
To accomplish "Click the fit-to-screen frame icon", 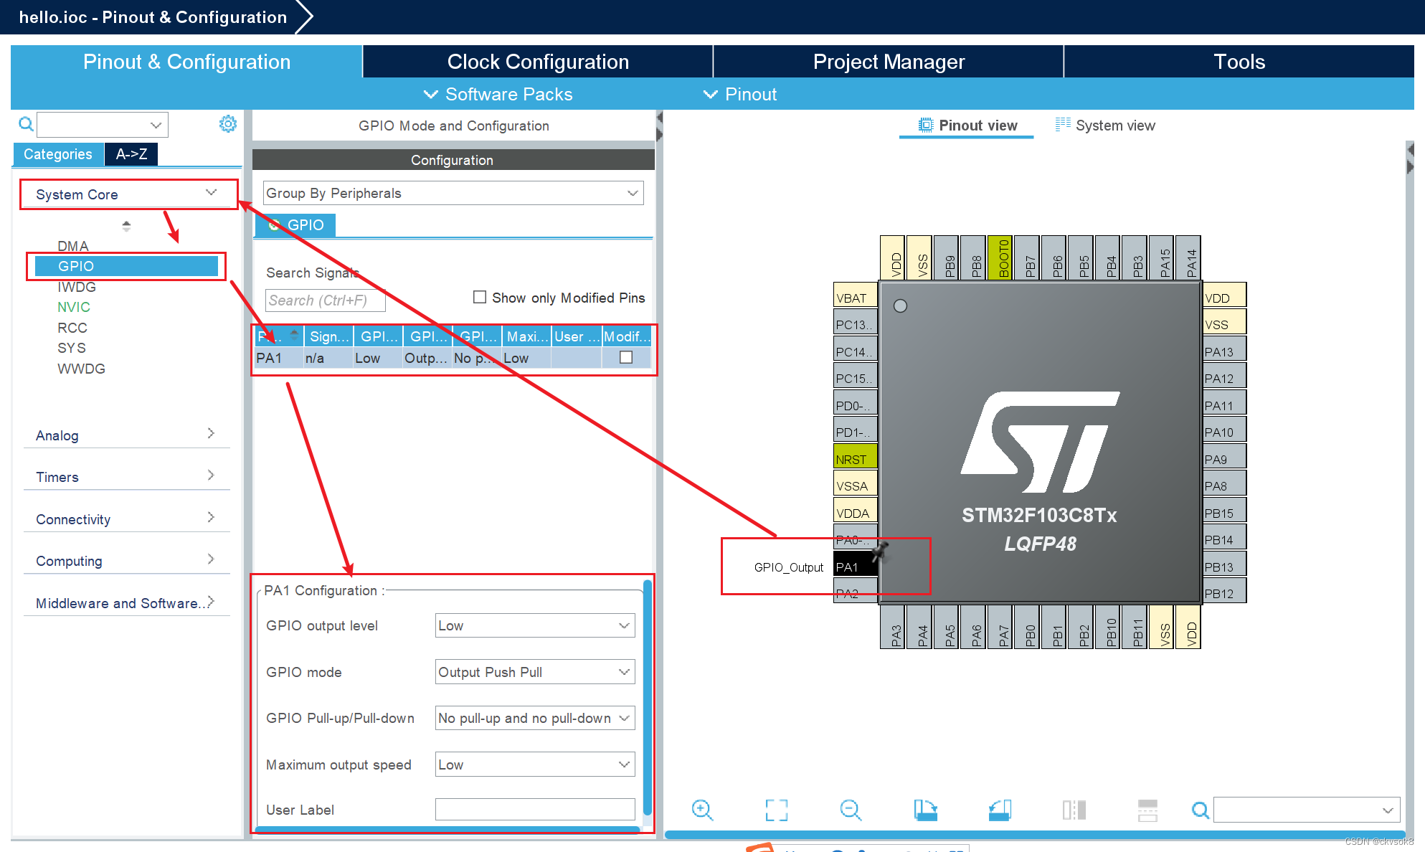I will (776, 810).
